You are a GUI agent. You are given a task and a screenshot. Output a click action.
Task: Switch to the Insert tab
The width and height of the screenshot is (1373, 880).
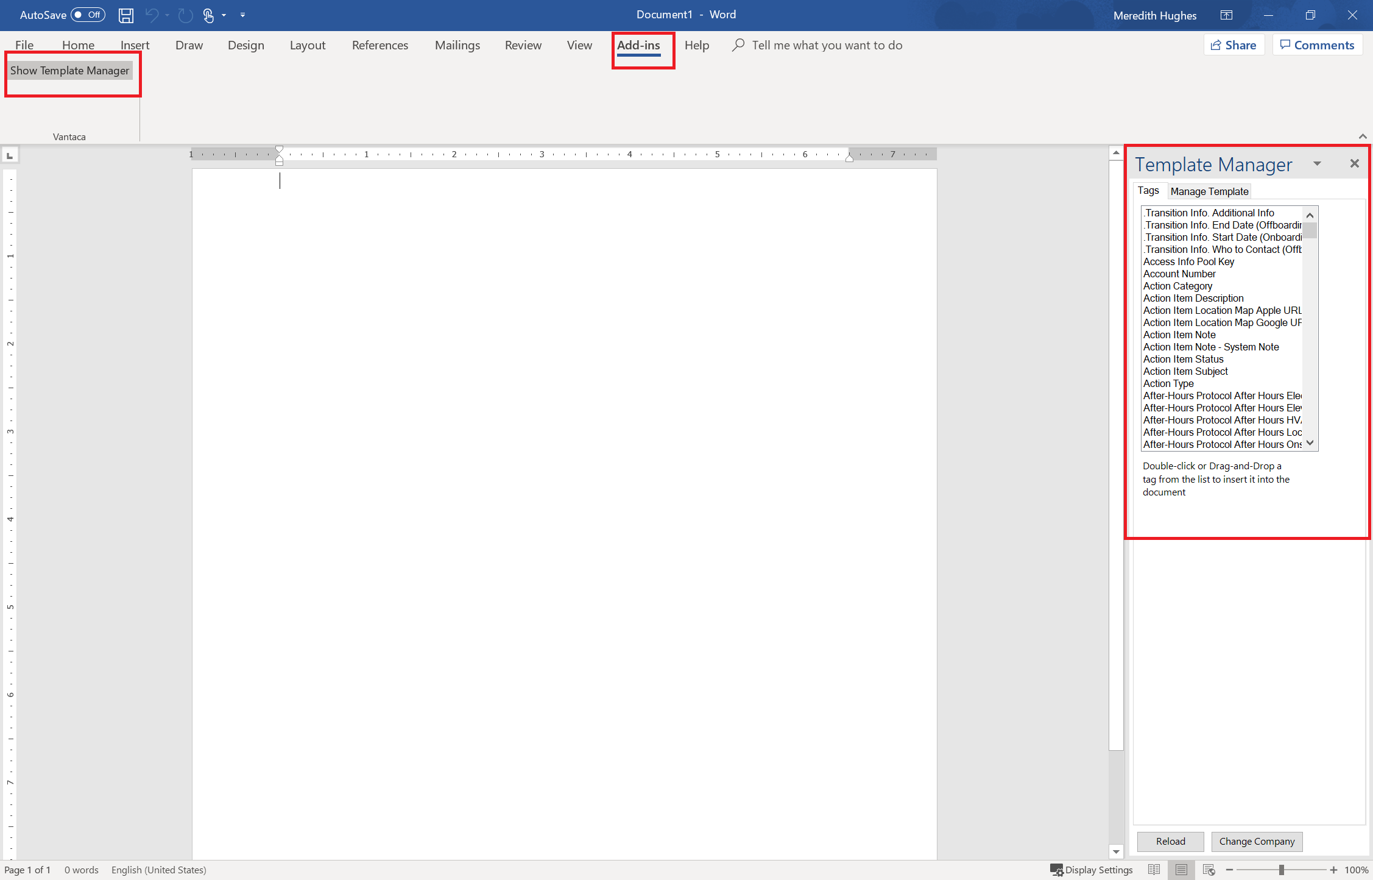tap(135, 45)
